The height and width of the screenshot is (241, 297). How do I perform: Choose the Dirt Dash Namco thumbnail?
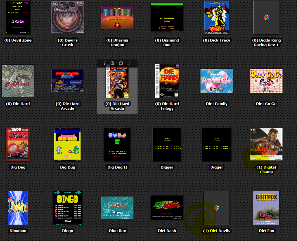(167, 208)
